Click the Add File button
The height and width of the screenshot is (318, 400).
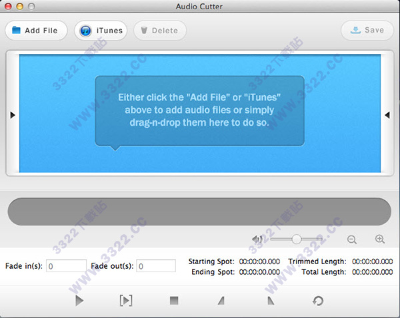(x=36, y=31)
